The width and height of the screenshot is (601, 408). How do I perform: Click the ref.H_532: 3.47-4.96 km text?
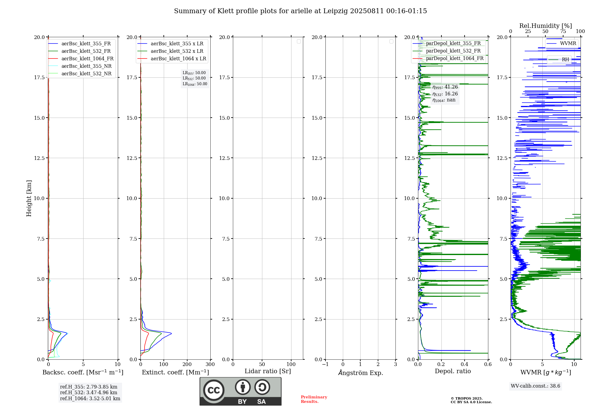89,393
